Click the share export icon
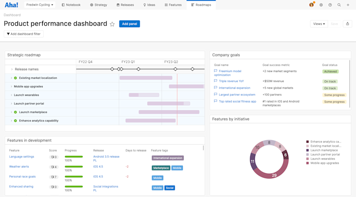 [x=347, y=24]
